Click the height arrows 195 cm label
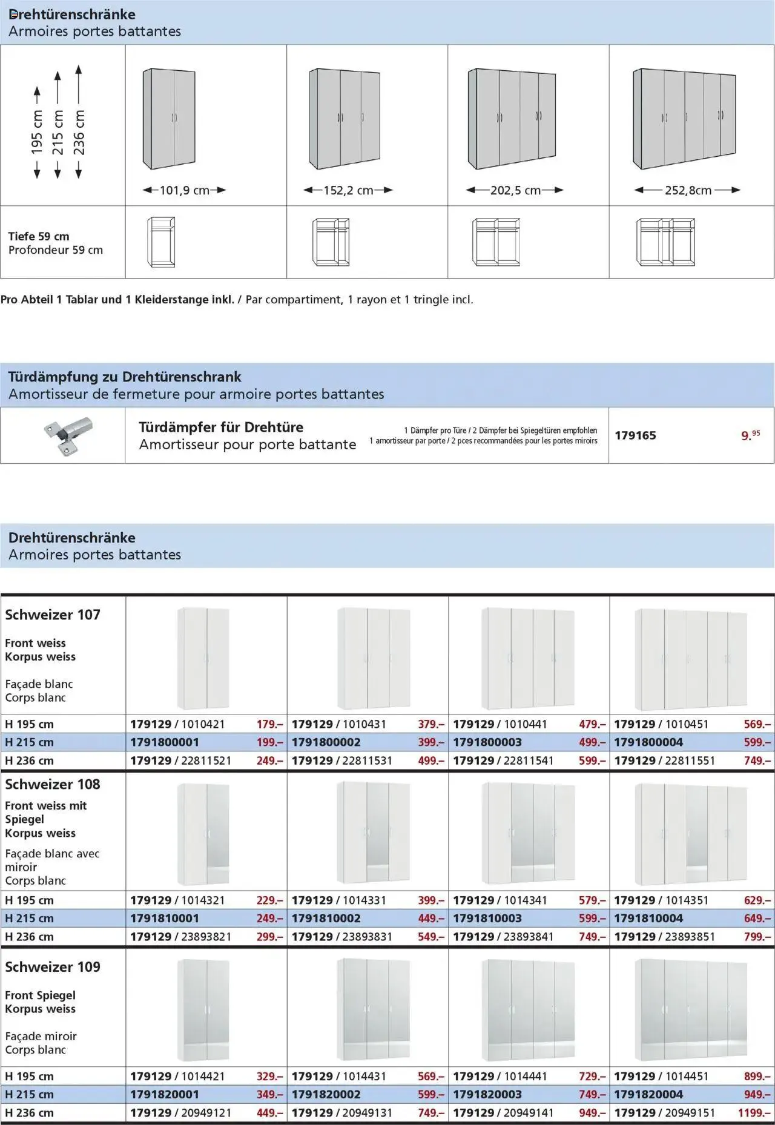The height and width of the screenshot is (1125, 775). coord(37,133)
